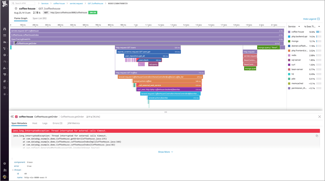Viewport: 325px width, 181px height.
Task: Switch to the Errors (3) tab
Action: [57, 123]
